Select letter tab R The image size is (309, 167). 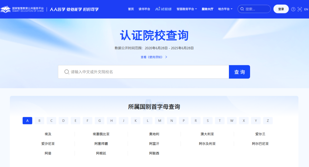click(196, 121)
